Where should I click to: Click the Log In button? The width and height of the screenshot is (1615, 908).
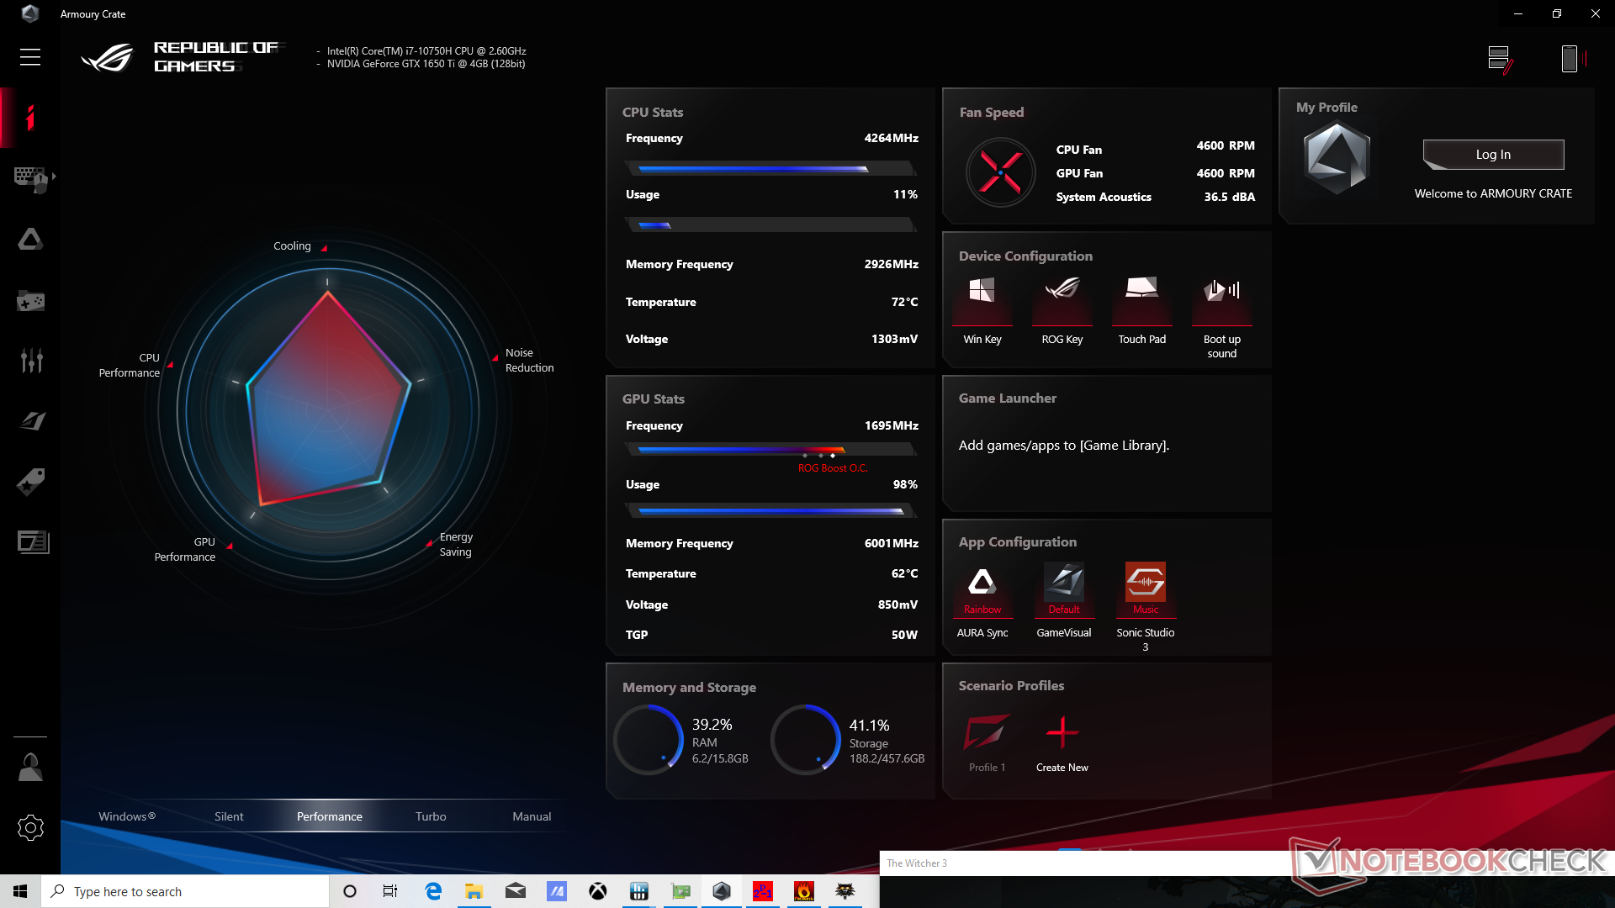coord(1493,155)
